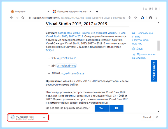Screen dimensions: 168x129
Task: Click the scrollbar down arrow
Action: (158, 111)
